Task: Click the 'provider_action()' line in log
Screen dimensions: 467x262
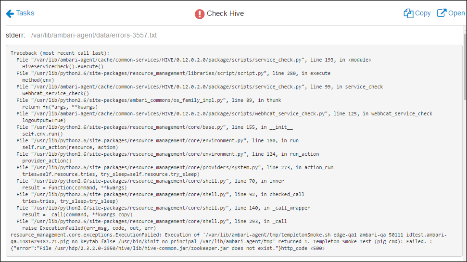Action: (x=47, y=161)
